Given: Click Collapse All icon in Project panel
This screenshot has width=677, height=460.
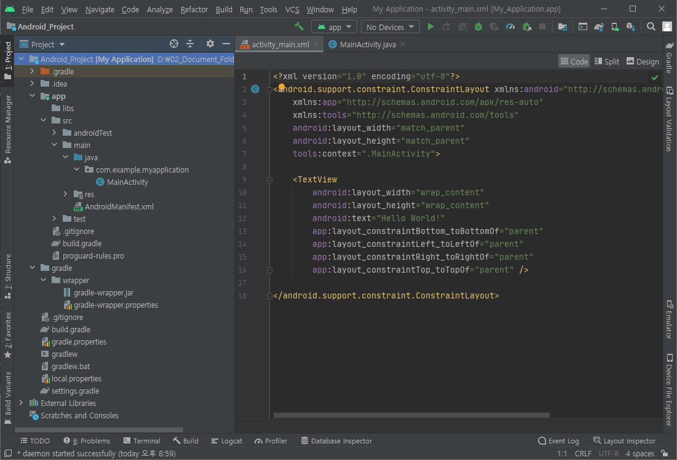Looking at the screenshot, I should [x=190, y=44].
